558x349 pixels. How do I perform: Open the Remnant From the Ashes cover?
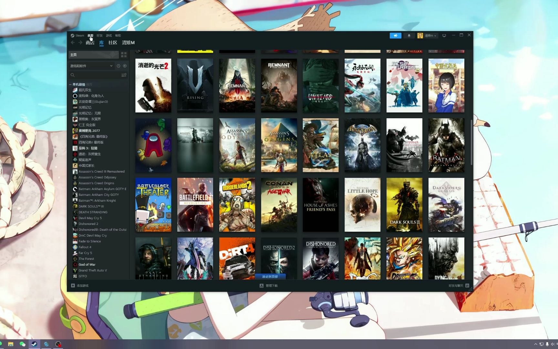click(279, 86)
